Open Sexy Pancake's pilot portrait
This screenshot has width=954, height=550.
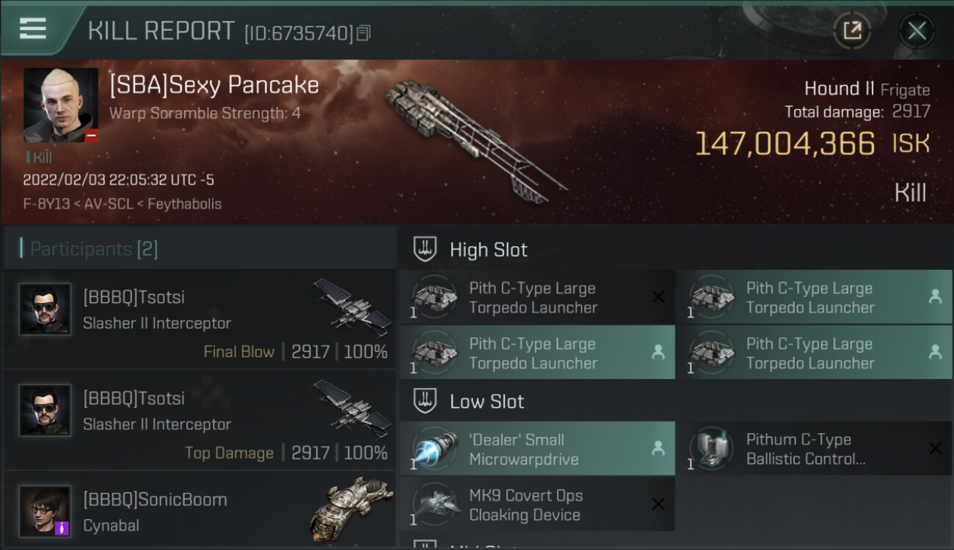click(x=61, y=105)
